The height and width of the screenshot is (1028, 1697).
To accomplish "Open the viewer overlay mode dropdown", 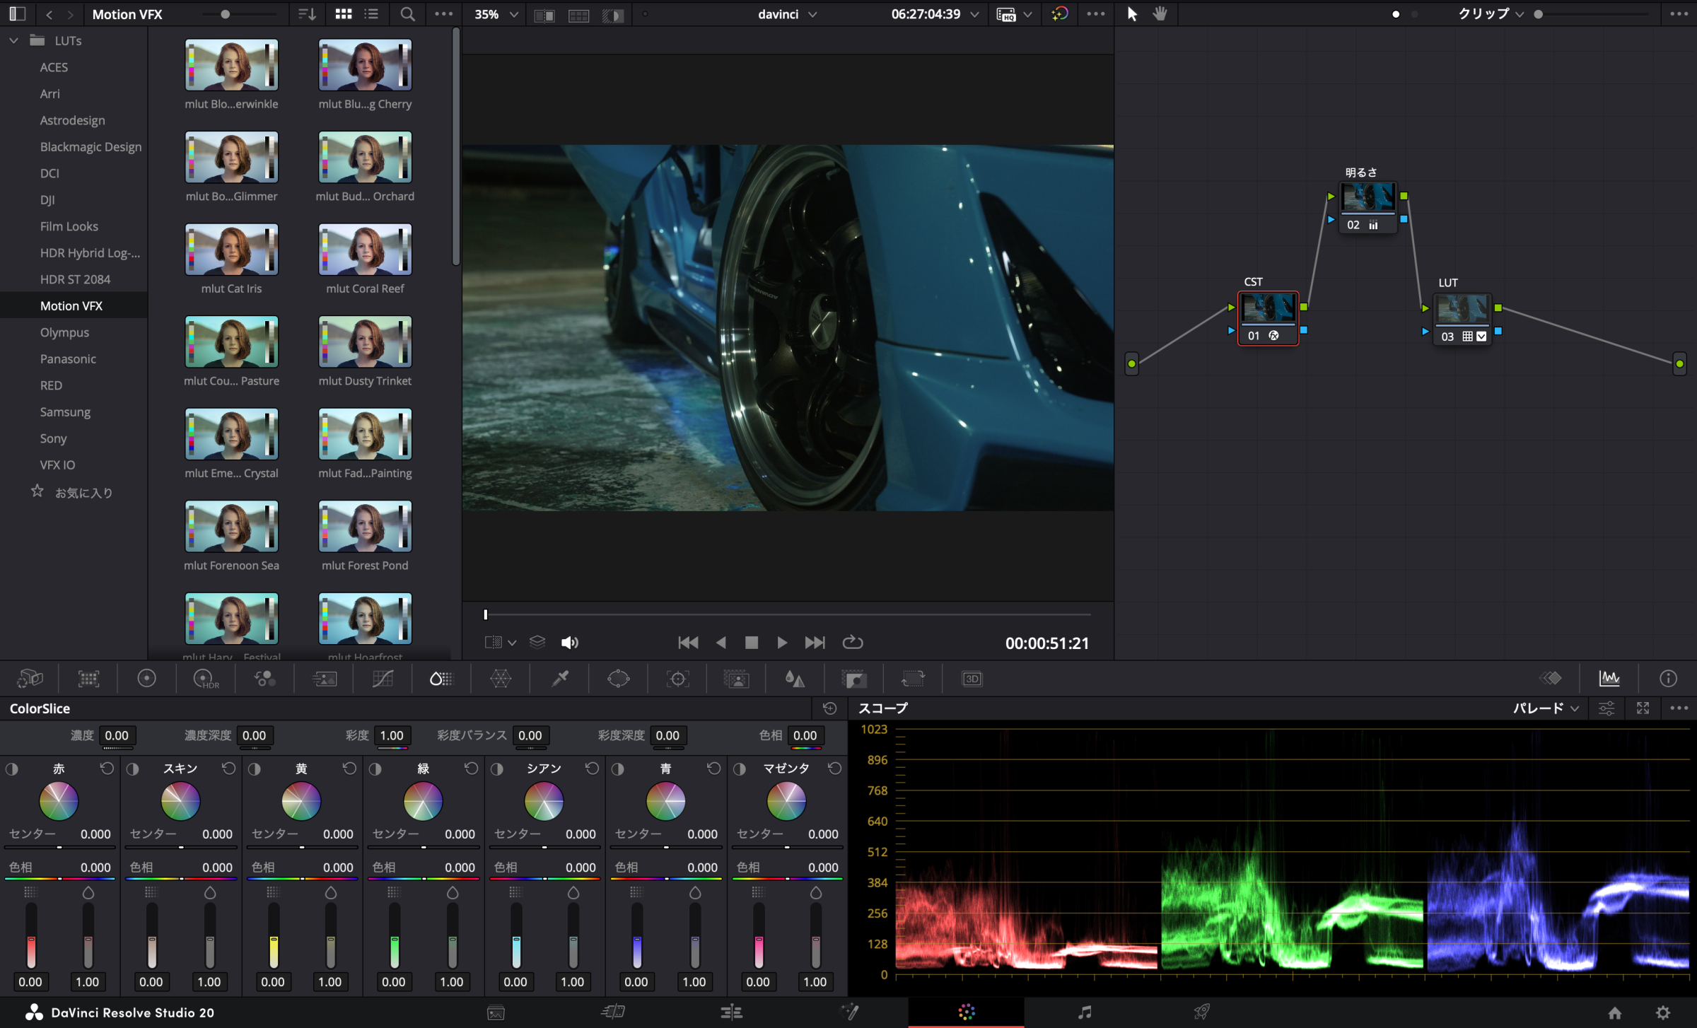I will (x=501, y=643).
